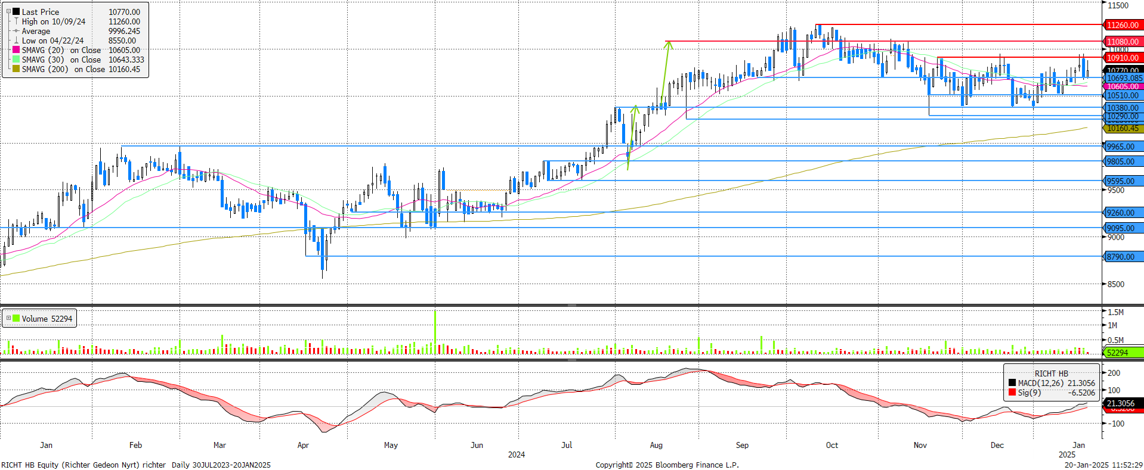Click the '2025' year label
This screenshot has height=470, width=1144.
point(1067,455)
